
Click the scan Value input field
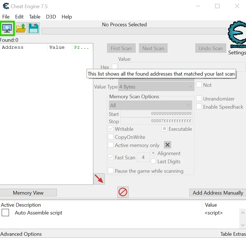(182, 66)
